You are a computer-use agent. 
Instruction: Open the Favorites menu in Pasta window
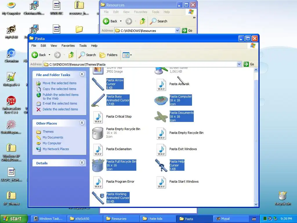click(x=68, y=46)
